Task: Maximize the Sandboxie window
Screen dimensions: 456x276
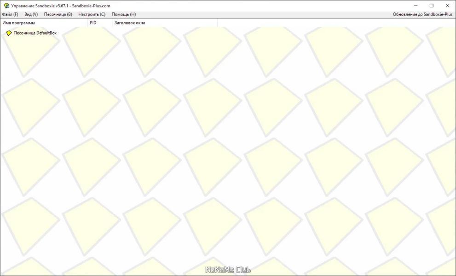Action: click(432, 6)
